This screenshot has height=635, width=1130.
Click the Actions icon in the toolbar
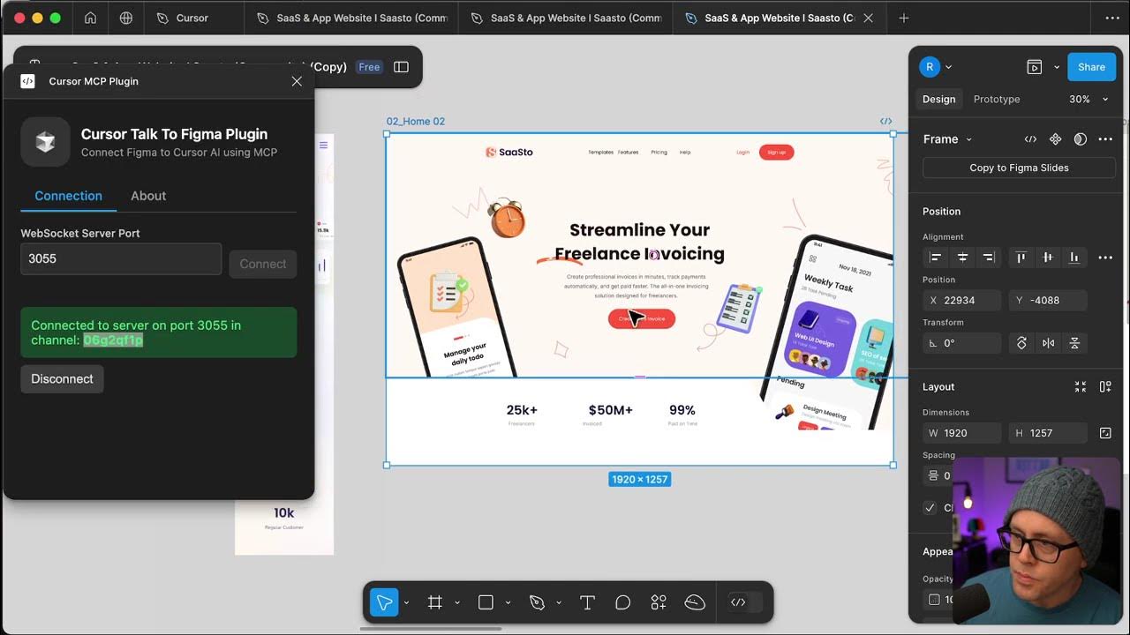[658, 601]
